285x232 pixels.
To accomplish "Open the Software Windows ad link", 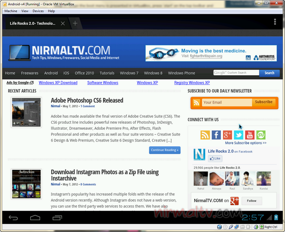I will (103, 83).
